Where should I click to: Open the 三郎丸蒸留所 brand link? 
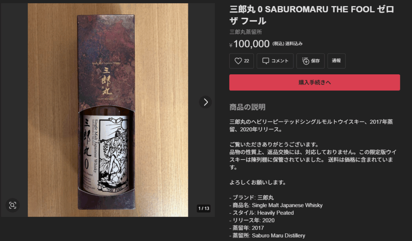tap(246, 32)
